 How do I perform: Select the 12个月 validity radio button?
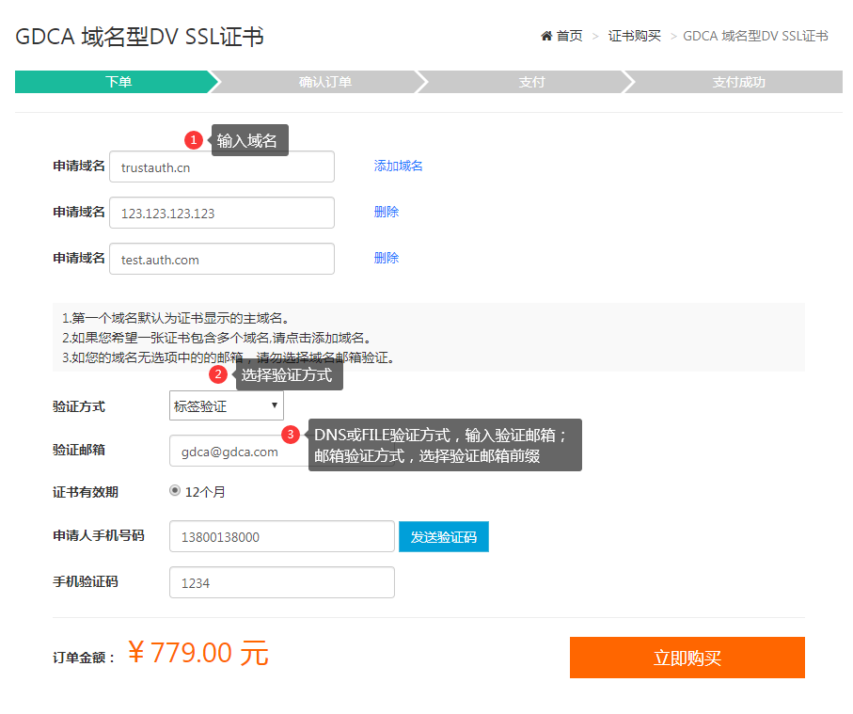pos(175,491)
